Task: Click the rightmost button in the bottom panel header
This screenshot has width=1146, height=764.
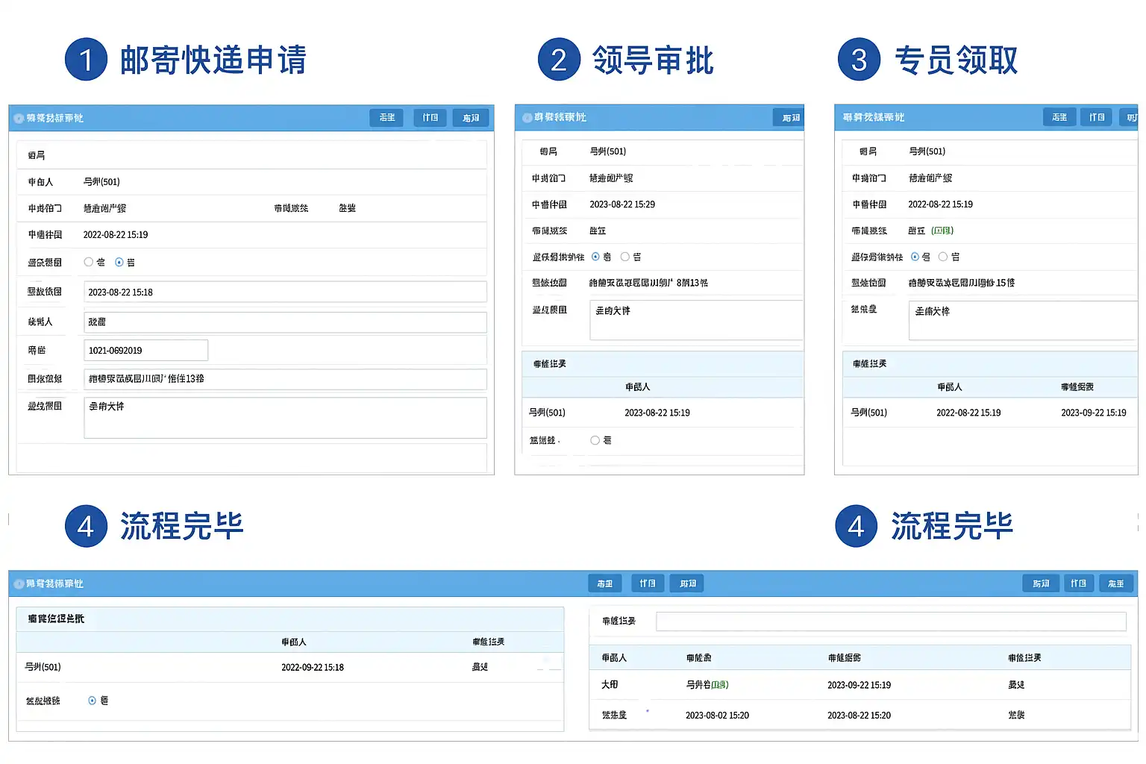Action: pyautogui.click(x=1116, y=583)
